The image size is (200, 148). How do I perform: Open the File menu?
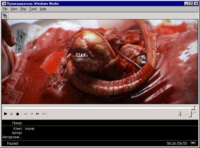point(5,9)
